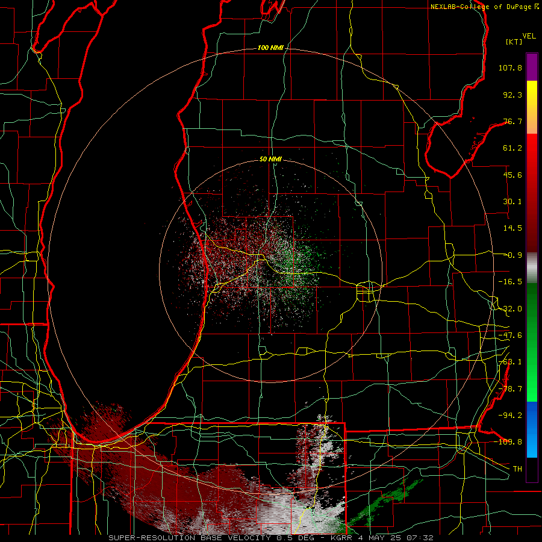Click the gray near-zero segment of color bar
This screenshot has width=542, height=542.
(x=532, y=268)
